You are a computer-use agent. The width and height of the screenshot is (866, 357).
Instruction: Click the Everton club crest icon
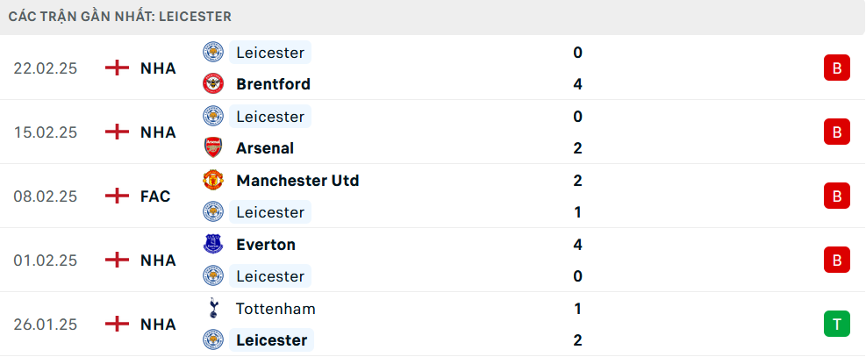click(x=213, y=245)
